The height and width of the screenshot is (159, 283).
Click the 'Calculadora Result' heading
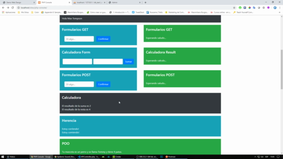pos(161,52)
